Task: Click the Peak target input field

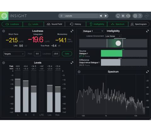Action: (37, 54)
